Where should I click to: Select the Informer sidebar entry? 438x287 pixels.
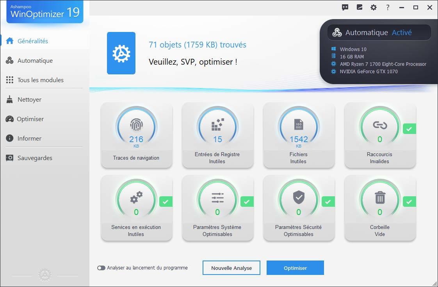[45, 139]
